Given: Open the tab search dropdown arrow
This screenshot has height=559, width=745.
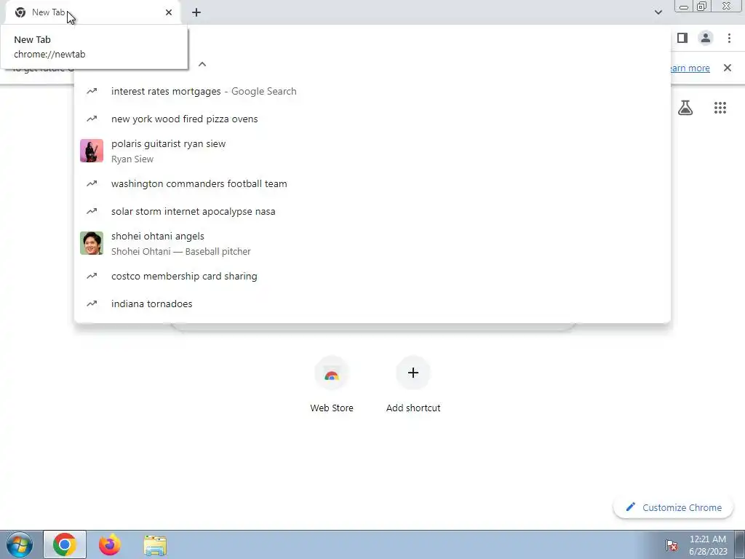Looking at the screenshot, I should [658, 12].
